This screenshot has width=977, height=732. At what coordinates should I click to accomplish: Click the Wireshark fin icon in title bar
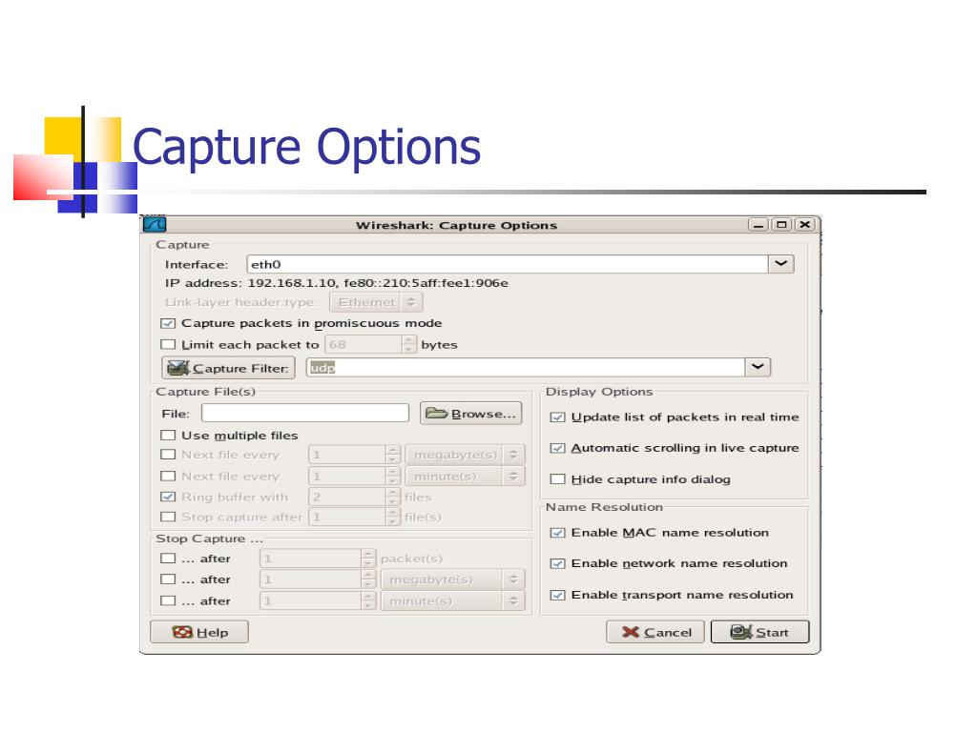point(154,224)
